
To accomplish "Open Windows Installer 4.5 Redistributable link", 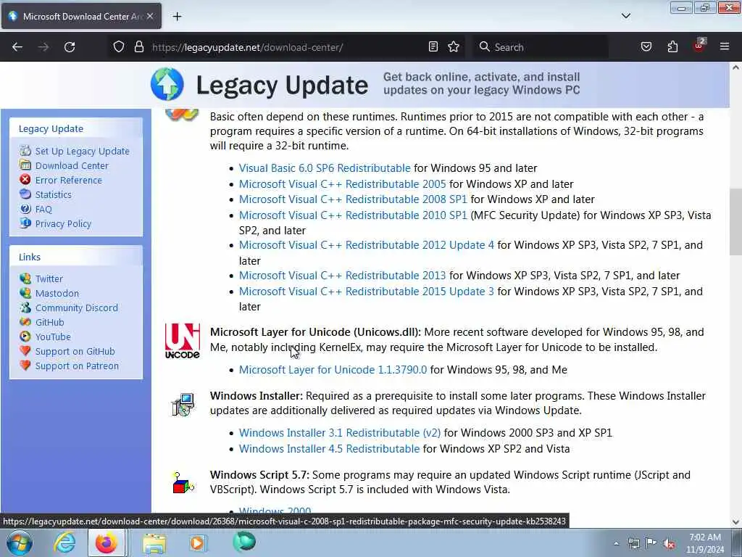I will tap(330, 448).
